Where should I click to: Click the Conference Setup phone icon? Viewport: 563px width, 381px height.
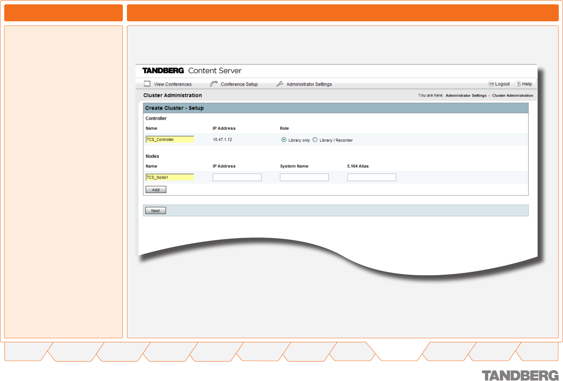tap(214, 84)
